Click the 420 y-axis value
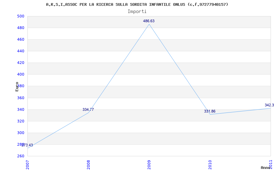The width and height of the screenshot is (274, 171). tap(21, 63)
